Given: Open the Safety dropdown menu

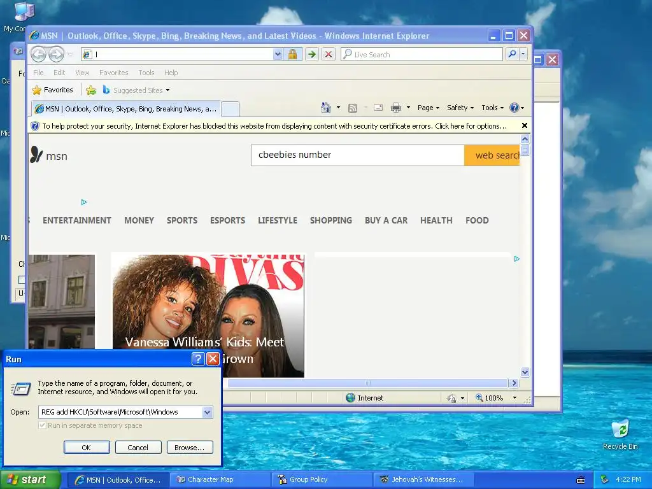Looking at the screenshot, I should pyautogui.click(x=460, y=108).
